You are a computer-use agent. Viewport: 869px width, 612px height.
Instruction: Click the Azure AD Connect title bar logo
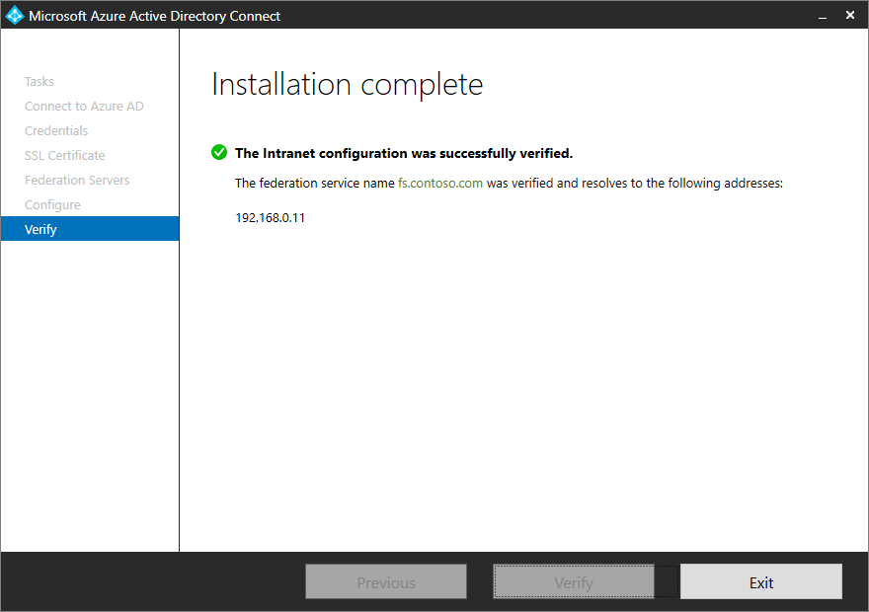click(x=16, y=15)
